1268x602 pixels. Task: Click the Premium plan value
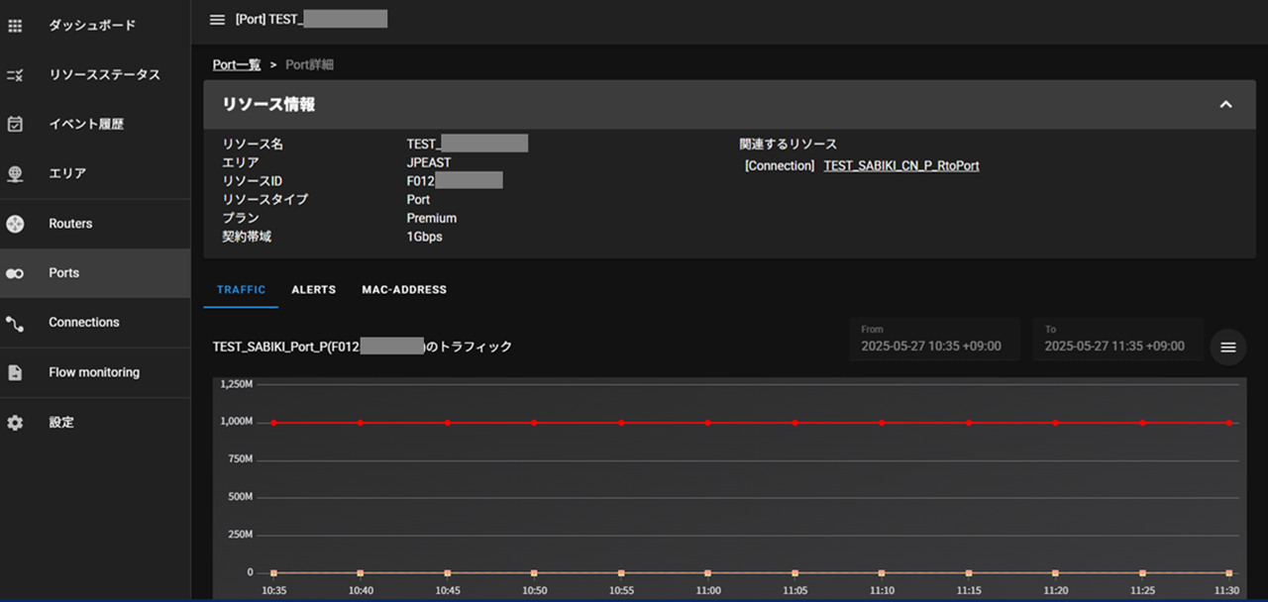tap(432, 219)
